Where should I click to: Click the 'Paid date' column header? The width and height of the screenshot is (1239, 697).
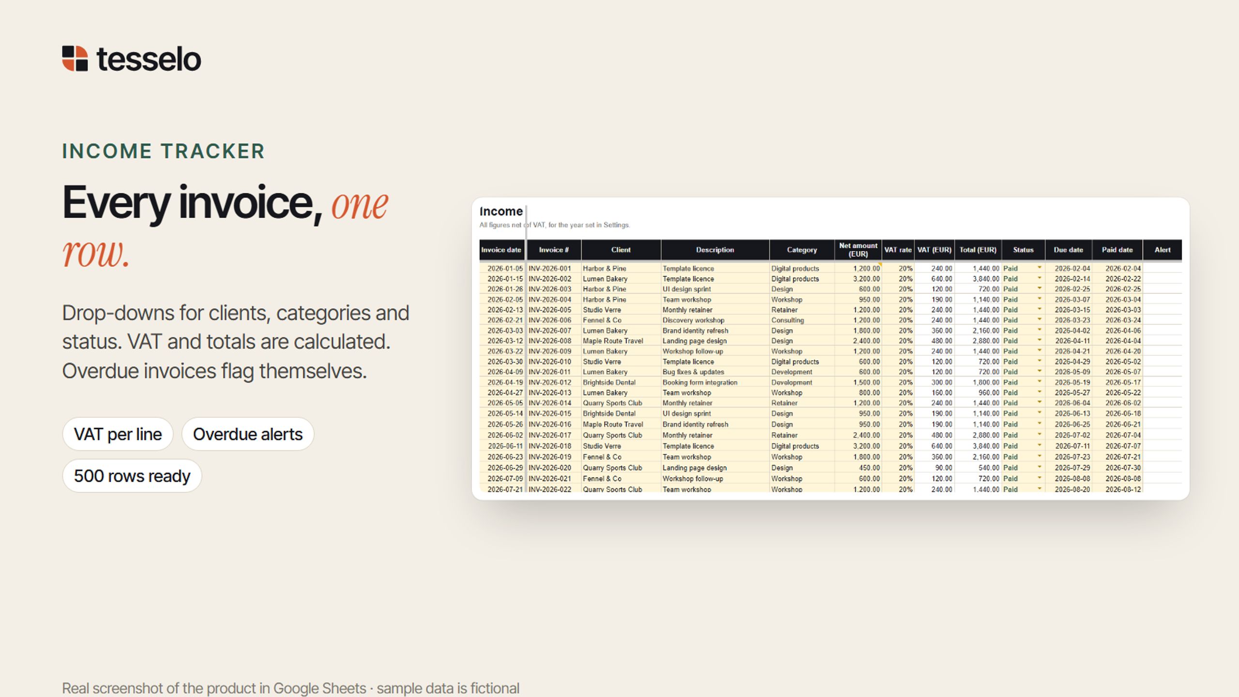click(1117, 250)
